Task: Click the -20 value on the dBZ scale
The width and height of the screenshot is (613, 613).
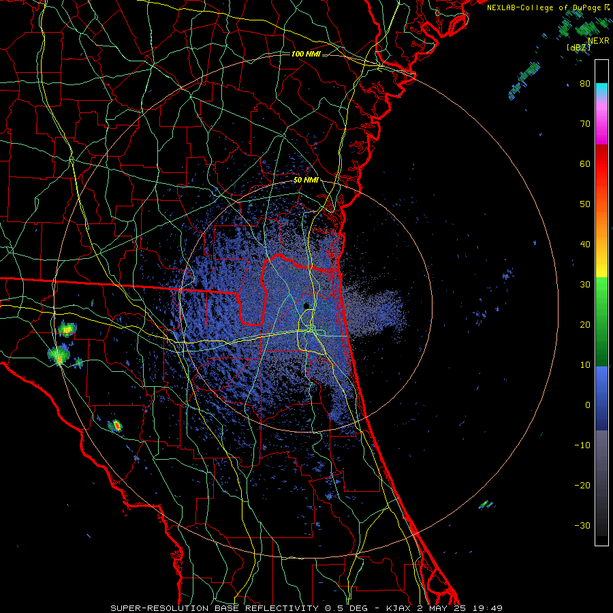Action: tap(582, 485)
